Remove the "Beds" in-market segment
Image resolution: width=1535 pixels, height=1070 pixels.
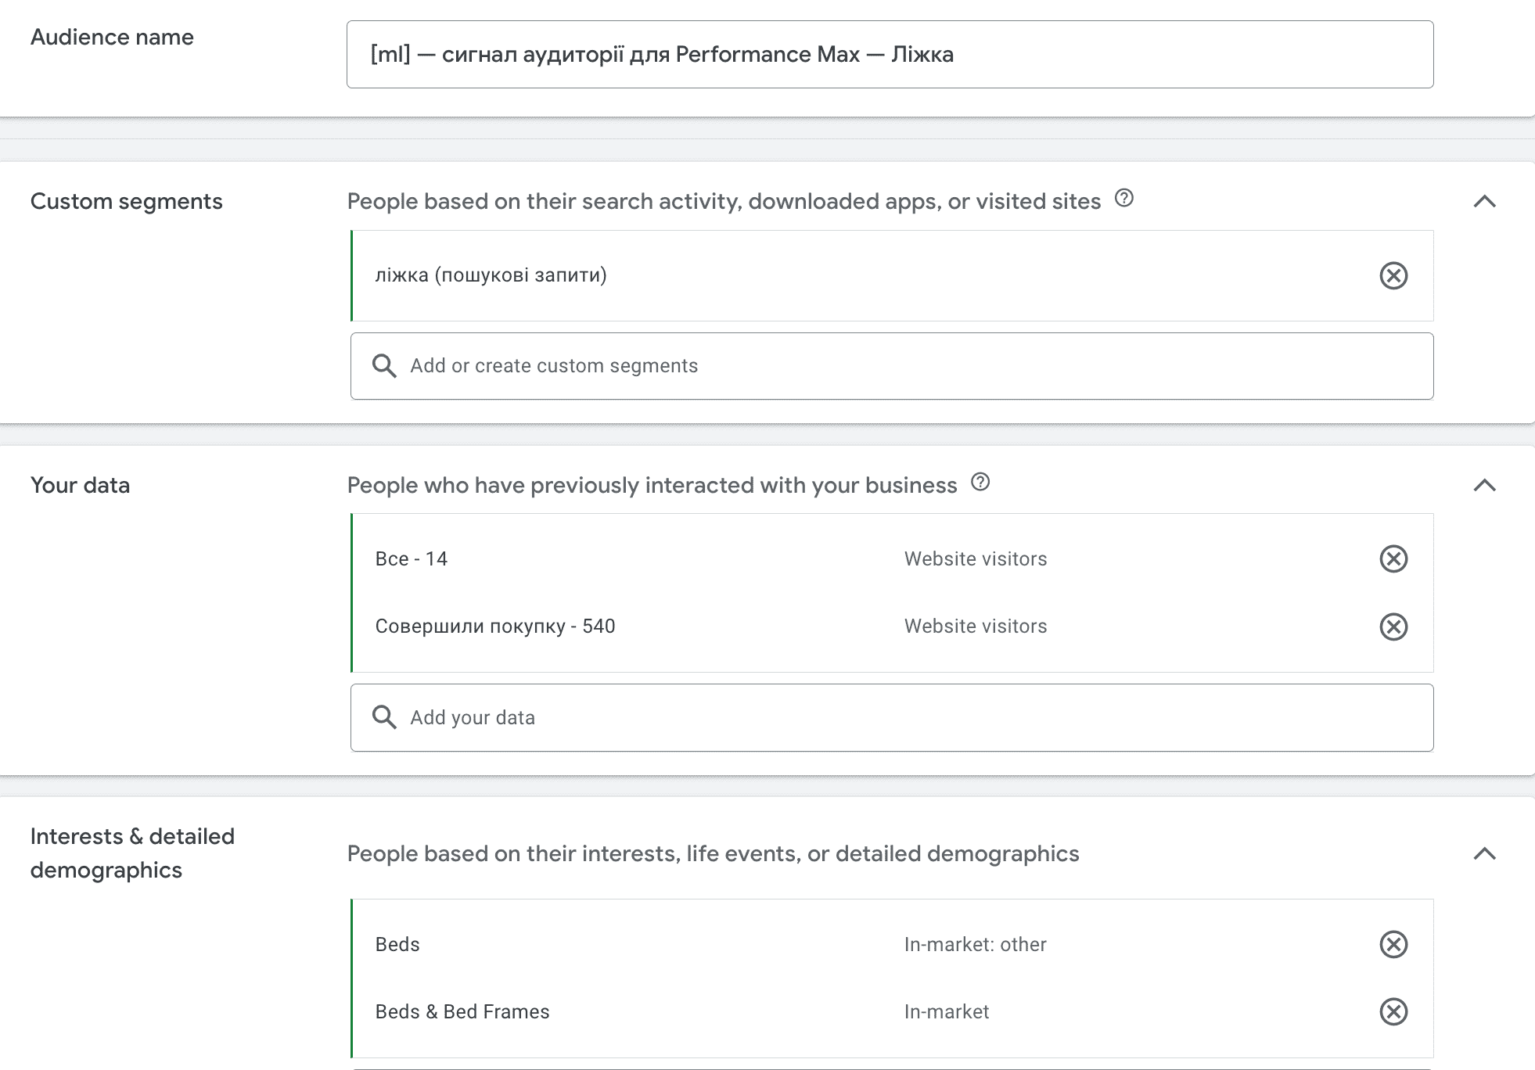pos(1393,944)
